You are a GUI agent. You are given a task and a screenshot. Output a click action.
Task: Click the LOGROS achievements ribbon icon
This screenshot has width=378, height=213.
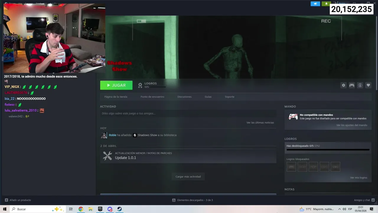140,85
